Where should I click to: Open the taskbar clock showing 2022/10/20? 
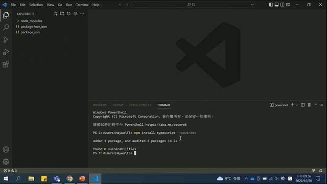(303, 178)
